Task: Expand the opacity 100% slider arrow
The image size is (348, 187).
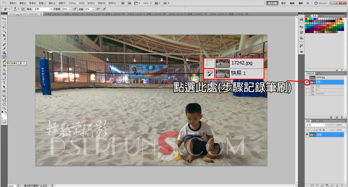Action: pyautogui.click(x=70, y=9)
